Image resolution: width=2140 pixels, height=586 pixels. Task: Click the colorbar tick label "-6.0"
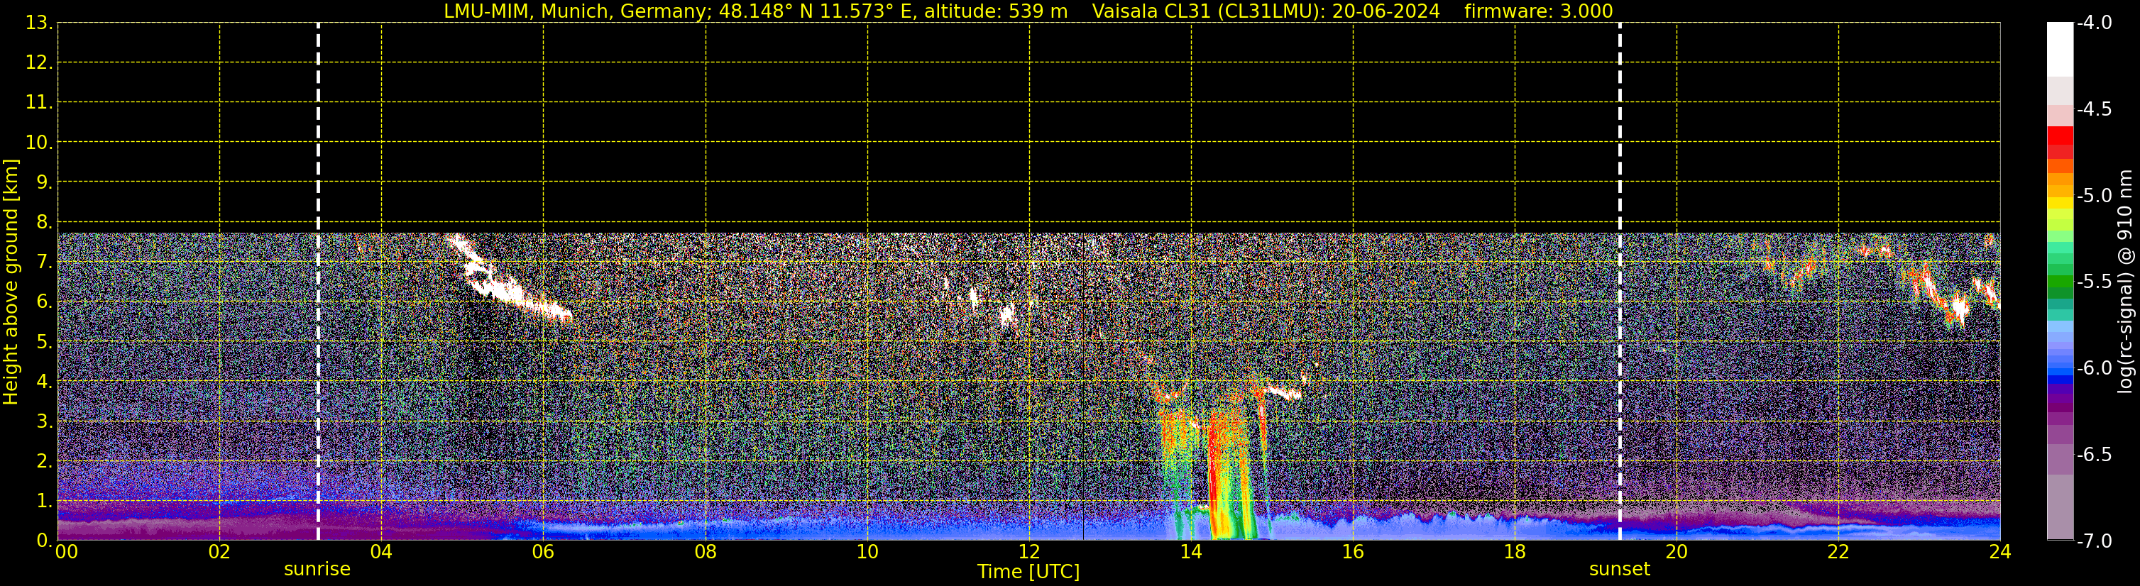(2093, 368)
